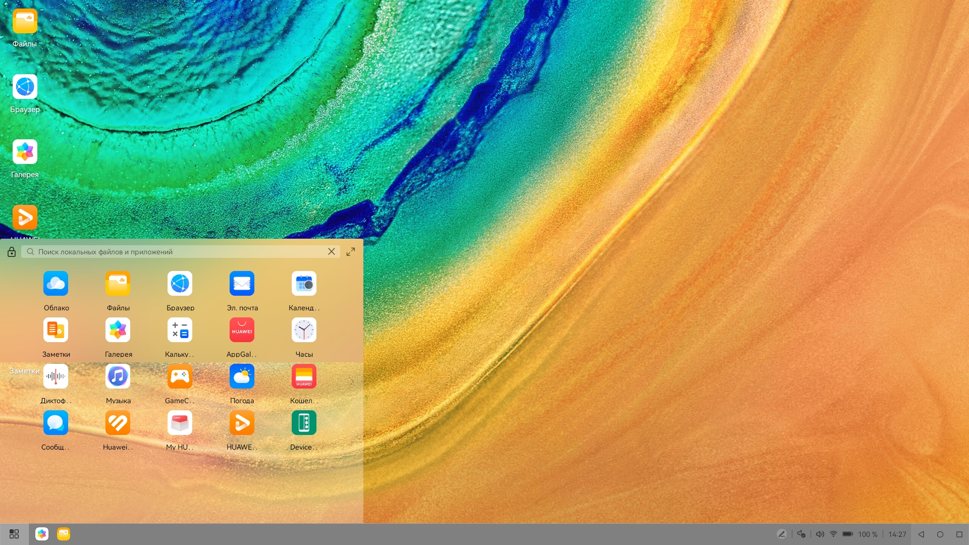Image resolution: width=969 pixels, height=545 pixels.
Task: Open the Калькулятор app
Action: (x=180, y=330)
